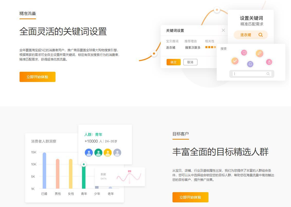Screen dimensions: 291x207
Task: Click the green dot marker atop 青年 bar
Action: pos(84,164)
